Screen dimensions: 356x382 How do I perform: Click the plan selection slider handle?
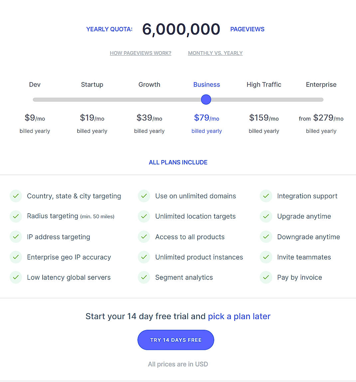206,99
